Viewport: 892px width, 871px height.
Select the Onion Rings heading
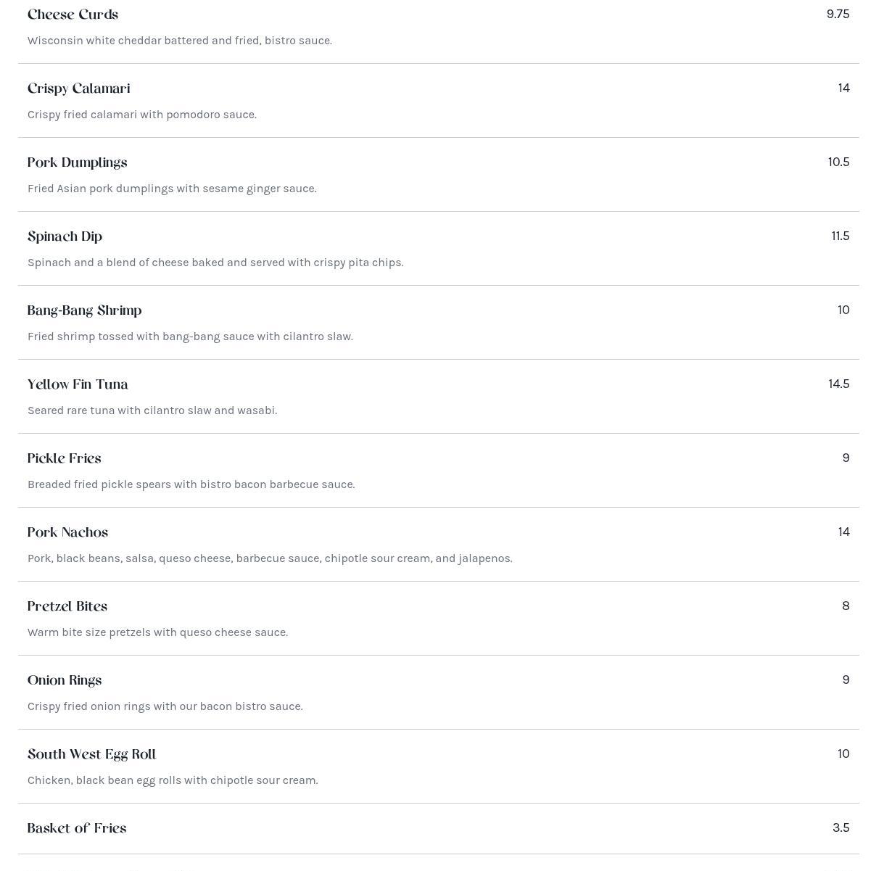(x=64, y=681)
